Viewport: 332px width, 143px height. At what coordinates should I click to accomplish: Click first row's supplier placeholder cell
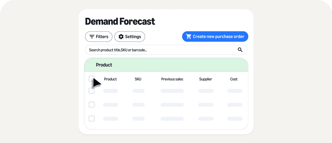(206, 91)
